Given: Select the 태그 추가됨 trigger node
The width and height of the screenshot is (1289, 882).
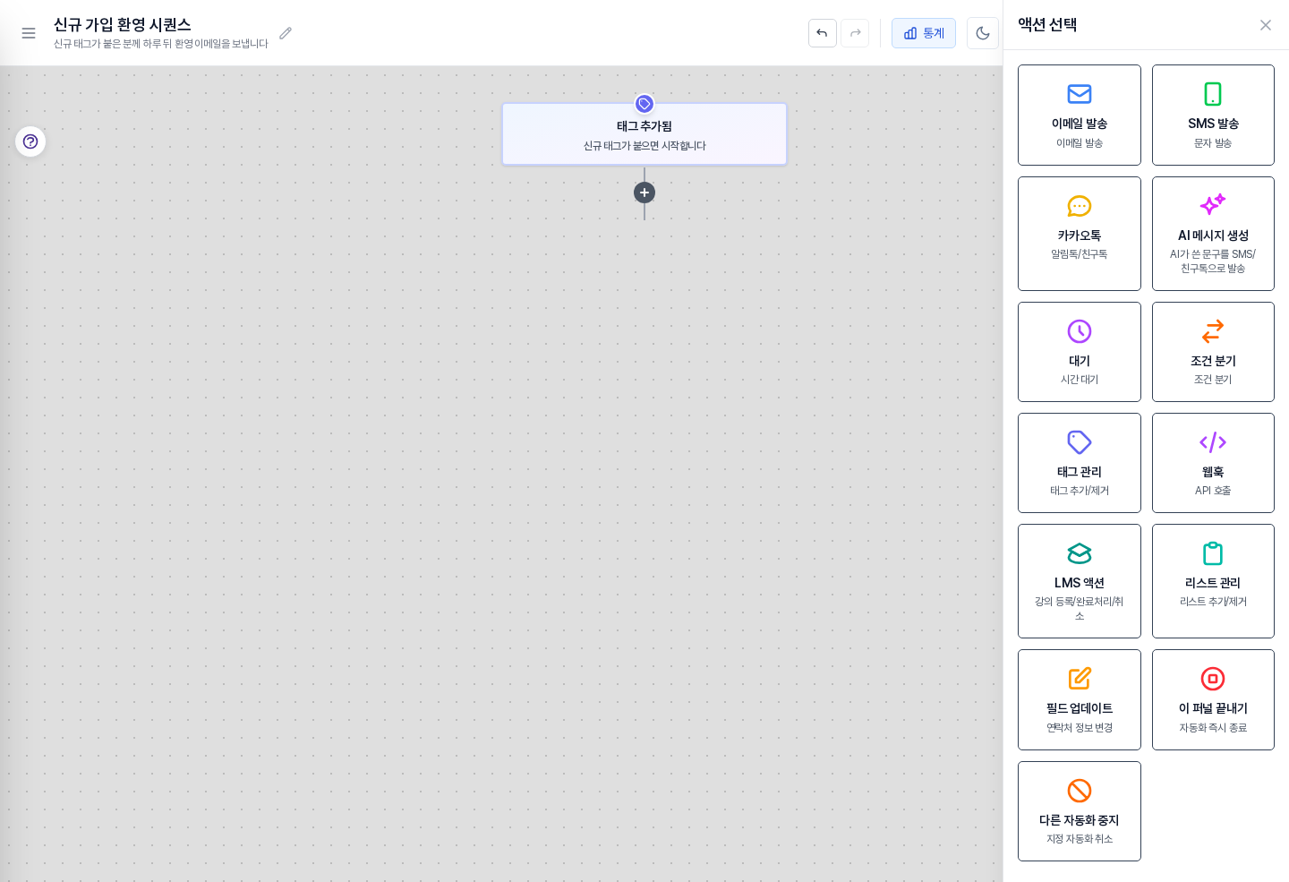Looking at the screenshot, I should [644, 134].
